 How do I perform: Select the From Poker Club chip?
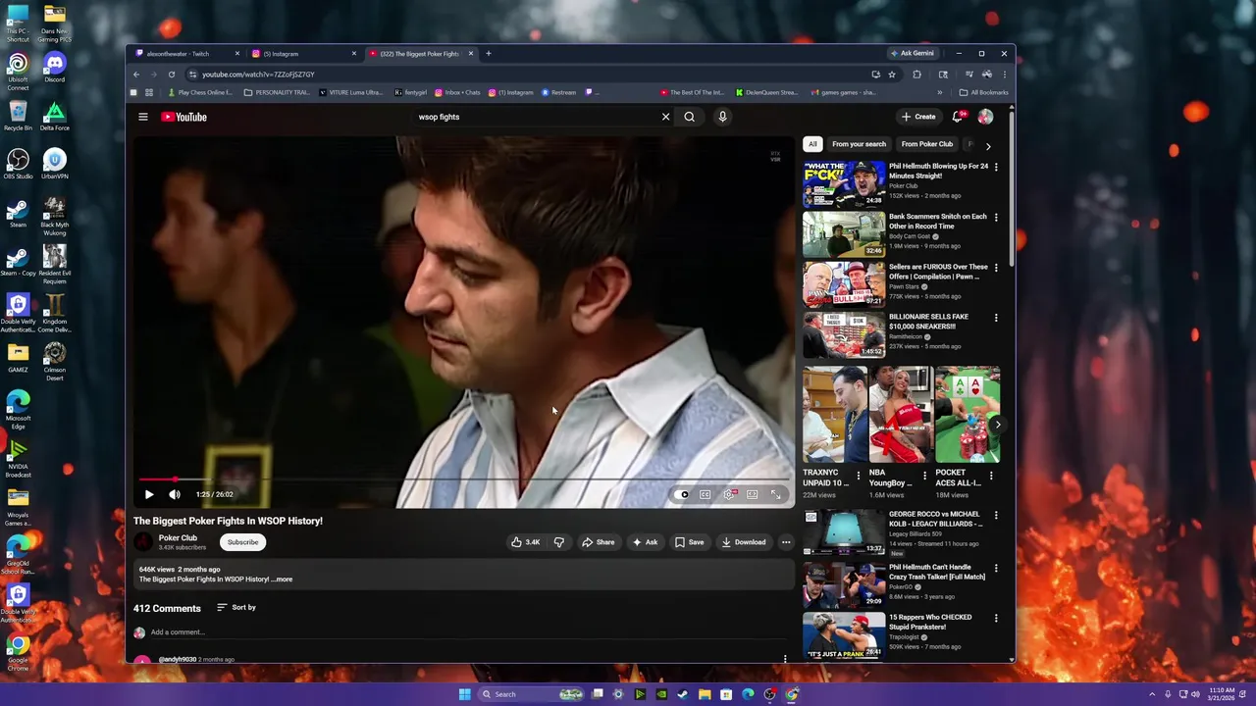point(927,144)
